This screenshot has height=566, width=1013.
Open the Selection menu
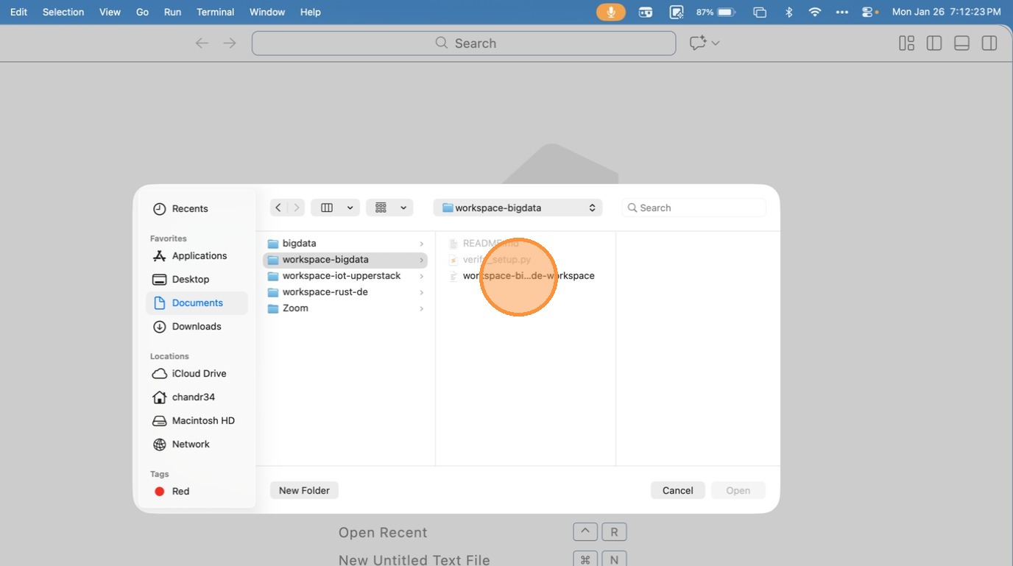(x=63, y=12)
